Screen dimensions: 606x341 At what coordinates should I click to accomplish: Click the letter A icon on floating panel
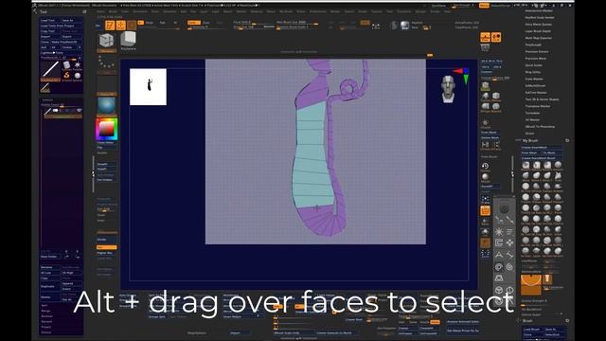pos(499,255)
